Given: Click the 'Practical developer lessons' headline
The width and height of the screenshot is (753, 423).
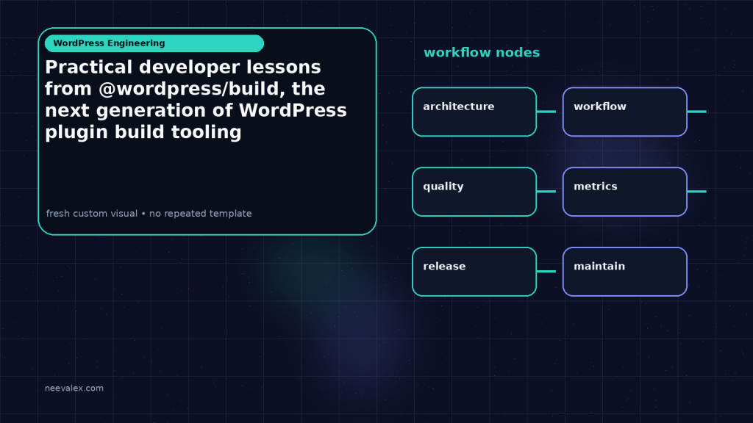Looking at the screenshot, I should pyautogui.click(x=196, y=99).
